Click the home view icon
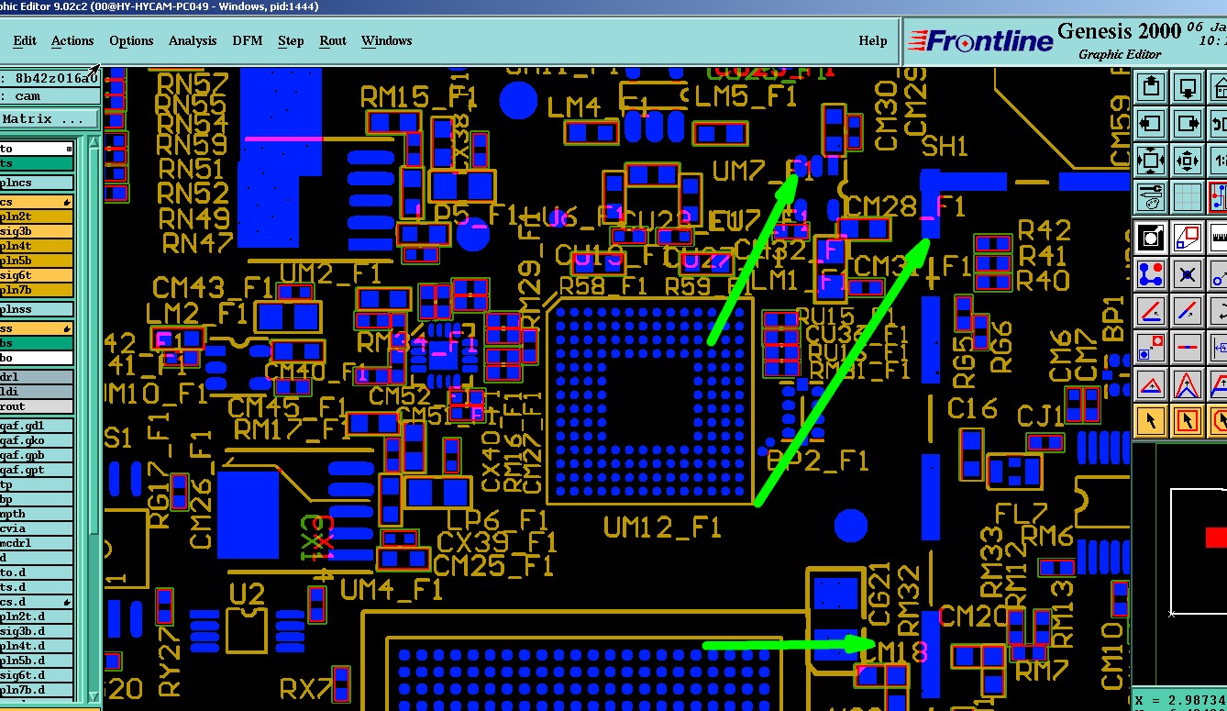The height and width of the screenshot is (711, 1227). [x=1218, y=88]
